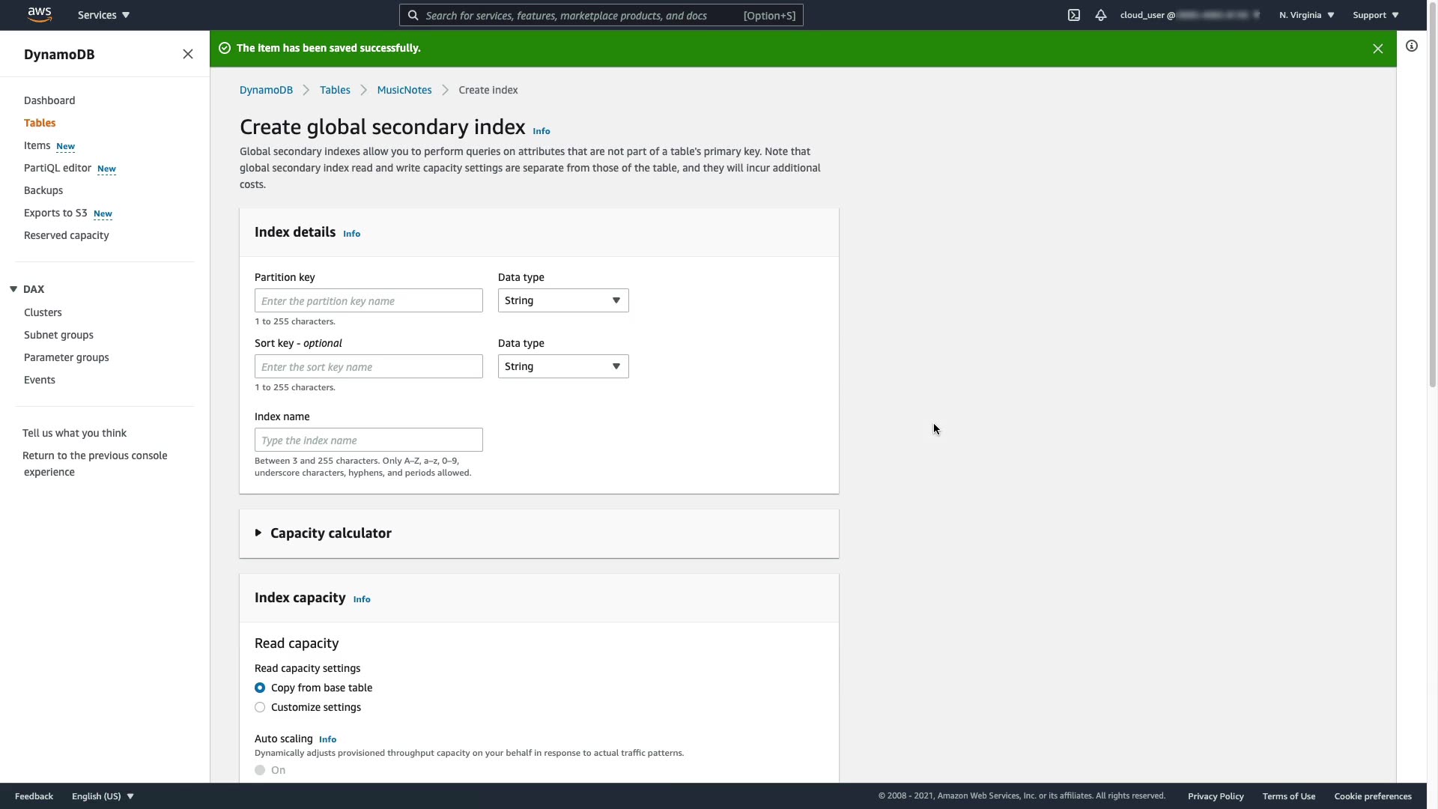The width and height of the screenshot is (1438, 809).
Task: Click the AWS logo home icon
Action: (x=40, y=14)
